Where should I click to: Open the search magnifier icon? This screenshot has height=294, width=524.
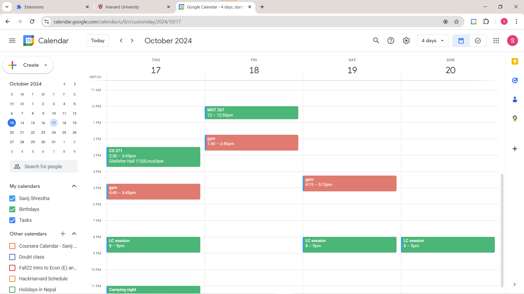tap(376, 41)
